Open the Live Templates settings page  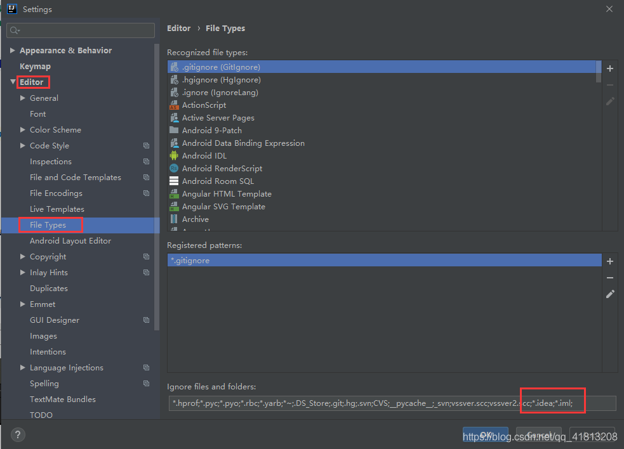pyautogui.click(x=57, y=209)
